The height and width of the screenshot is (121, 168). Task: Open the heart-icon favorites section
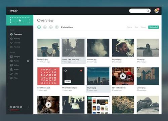(15, 43)
